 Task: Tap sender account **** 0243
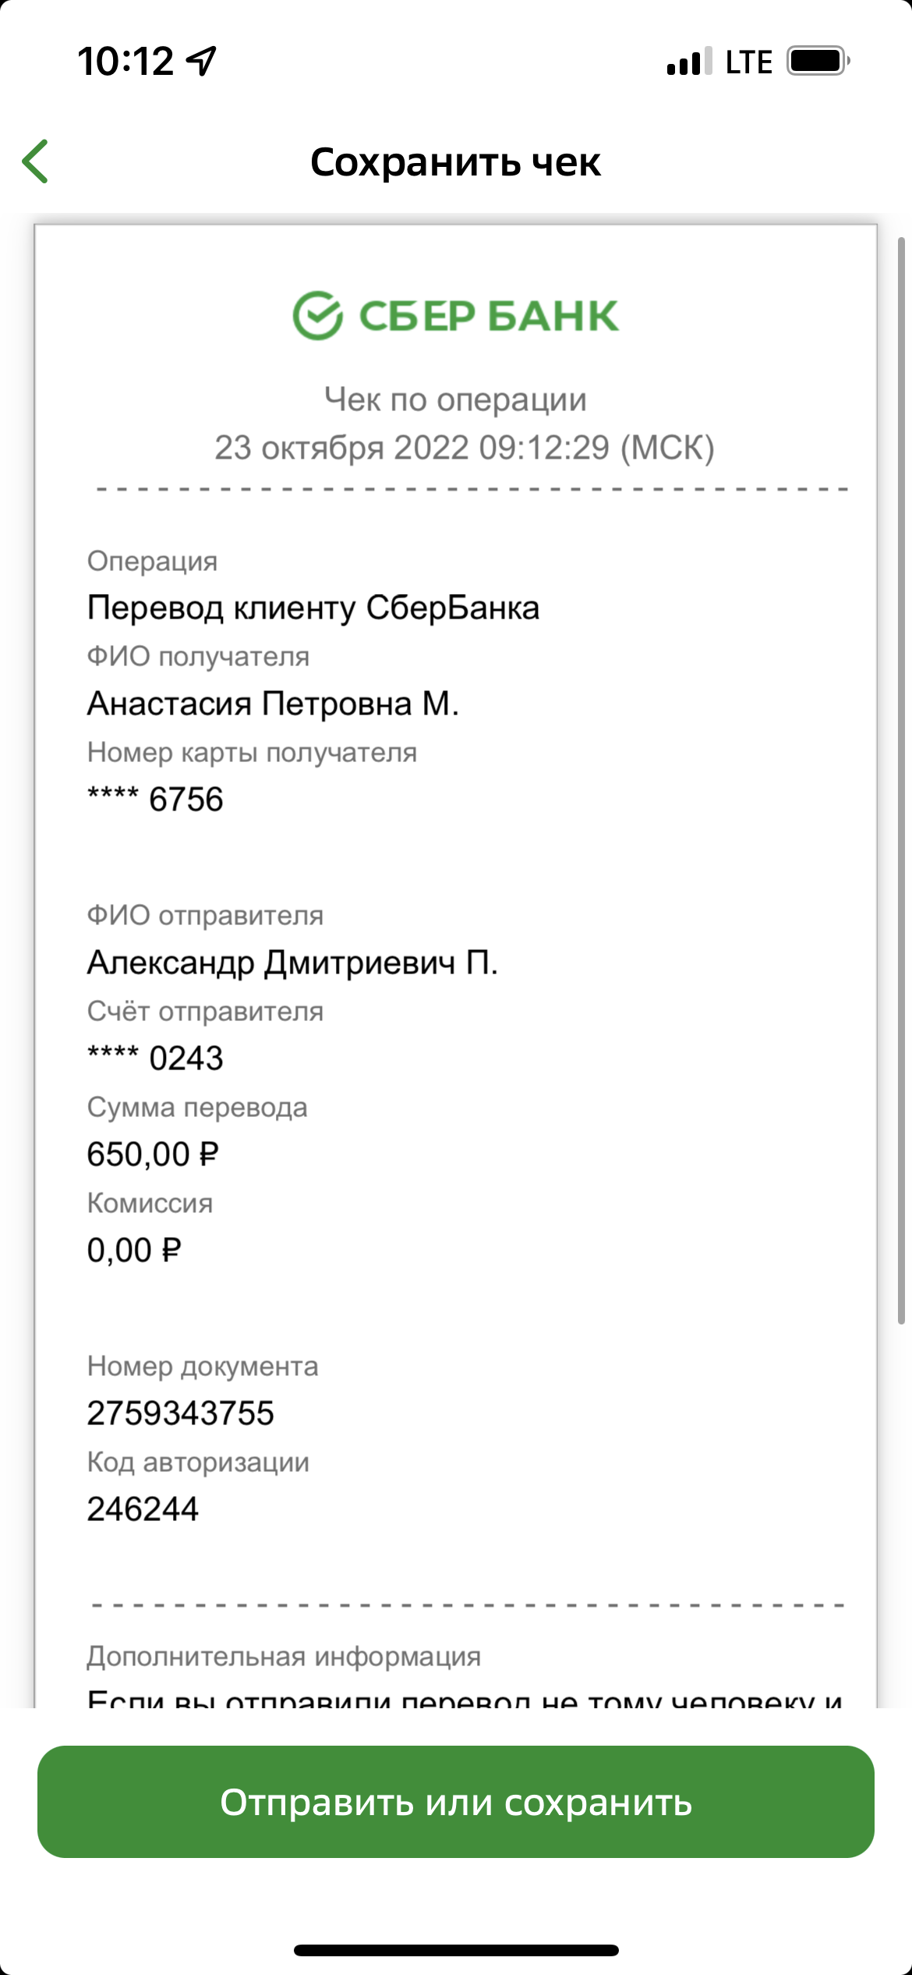155,1058
